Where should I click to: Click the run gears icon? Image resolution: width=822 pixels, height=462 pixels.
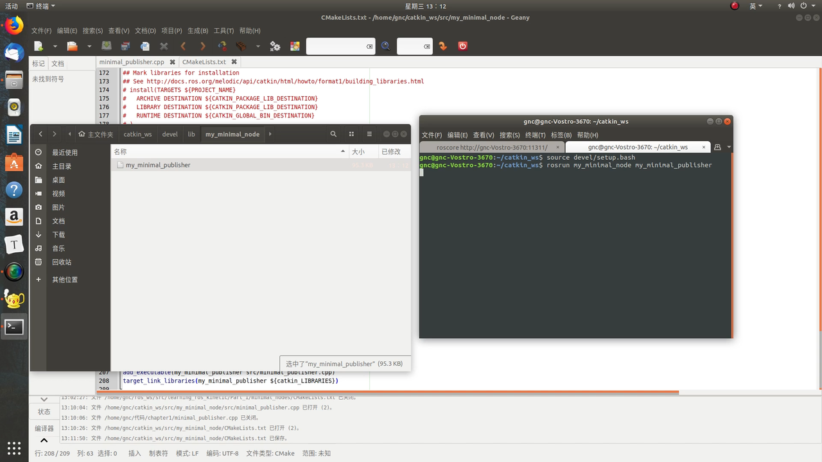pyautogui.click(x=275, y=46)
